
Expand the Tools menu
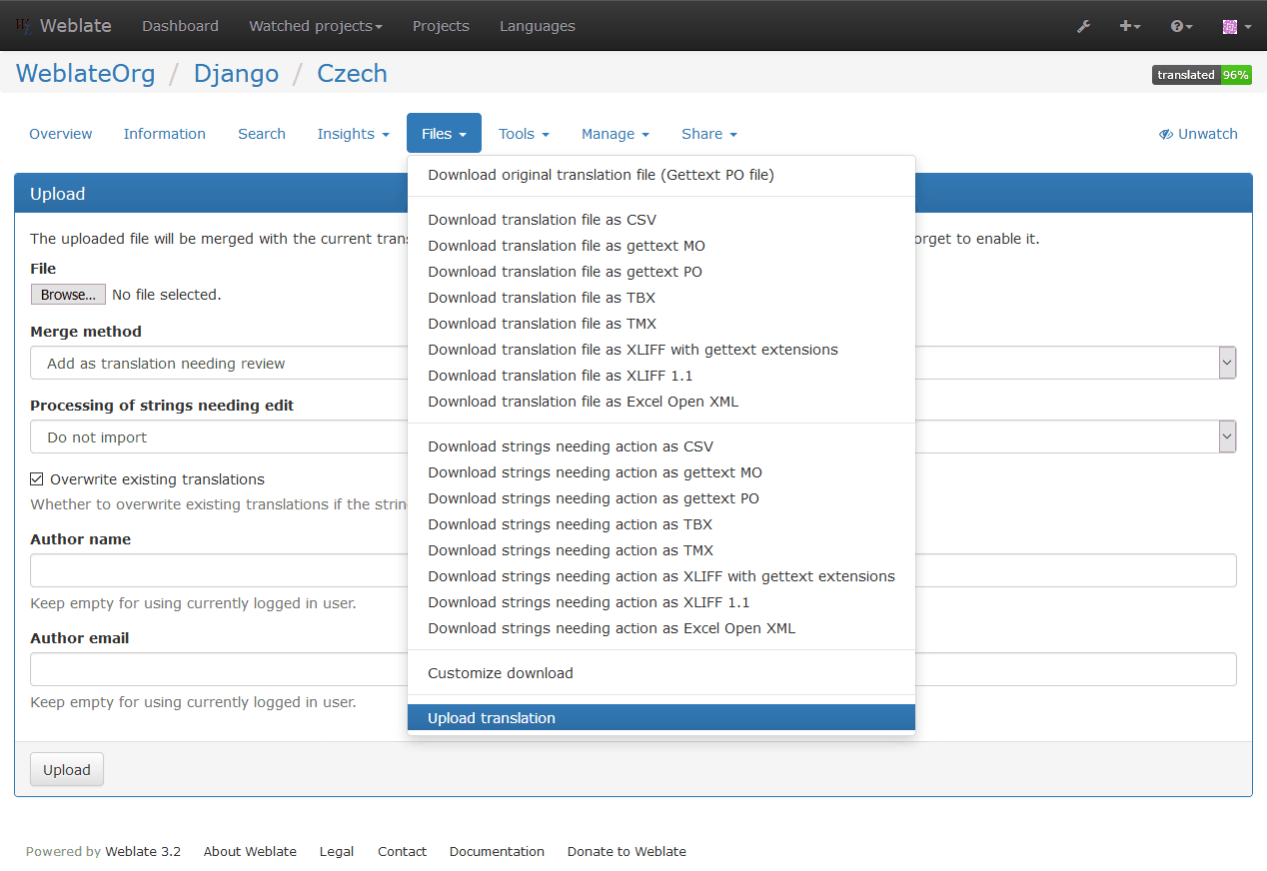point(524,134)
